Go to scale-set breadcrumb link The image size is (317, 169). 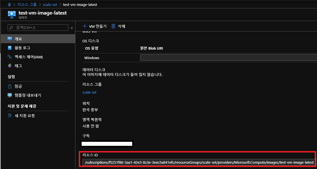click(x=50, y=4)
